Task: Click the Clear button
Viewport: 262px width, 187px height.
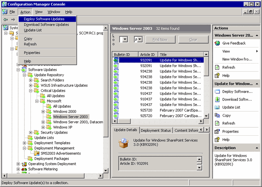Action: point(193,39)
